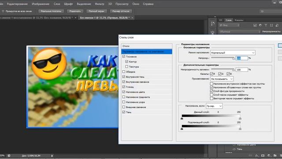This screenshot has height=159, width=282.
Task: Toggle the Внутреннее свечение checkbox
Action: tap(124, 82)
